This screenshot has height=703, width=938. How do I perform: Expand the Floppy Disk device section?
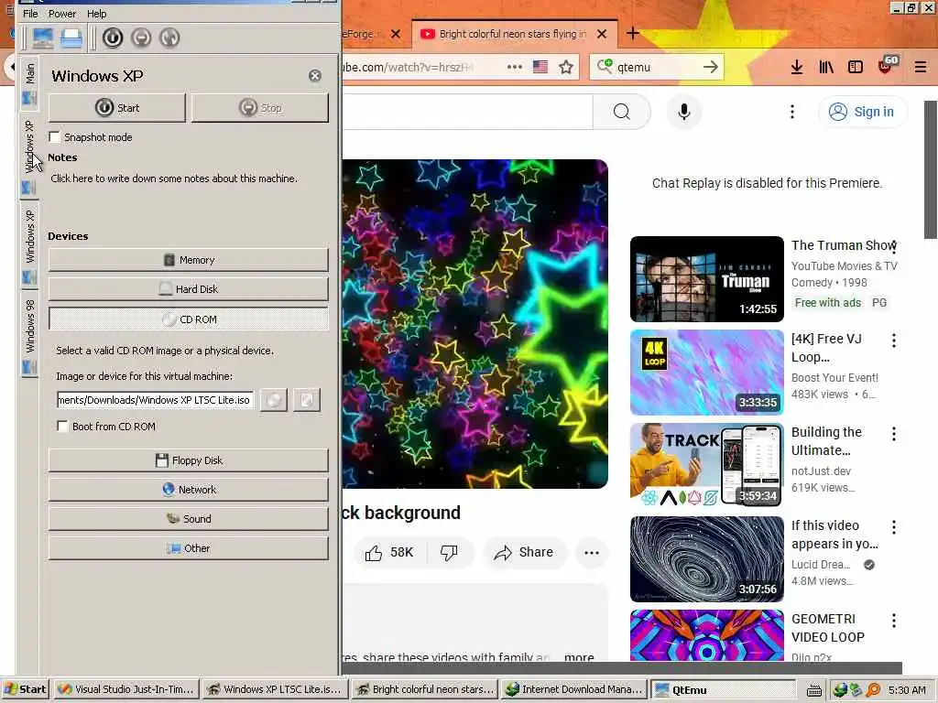tap(188, 460)
